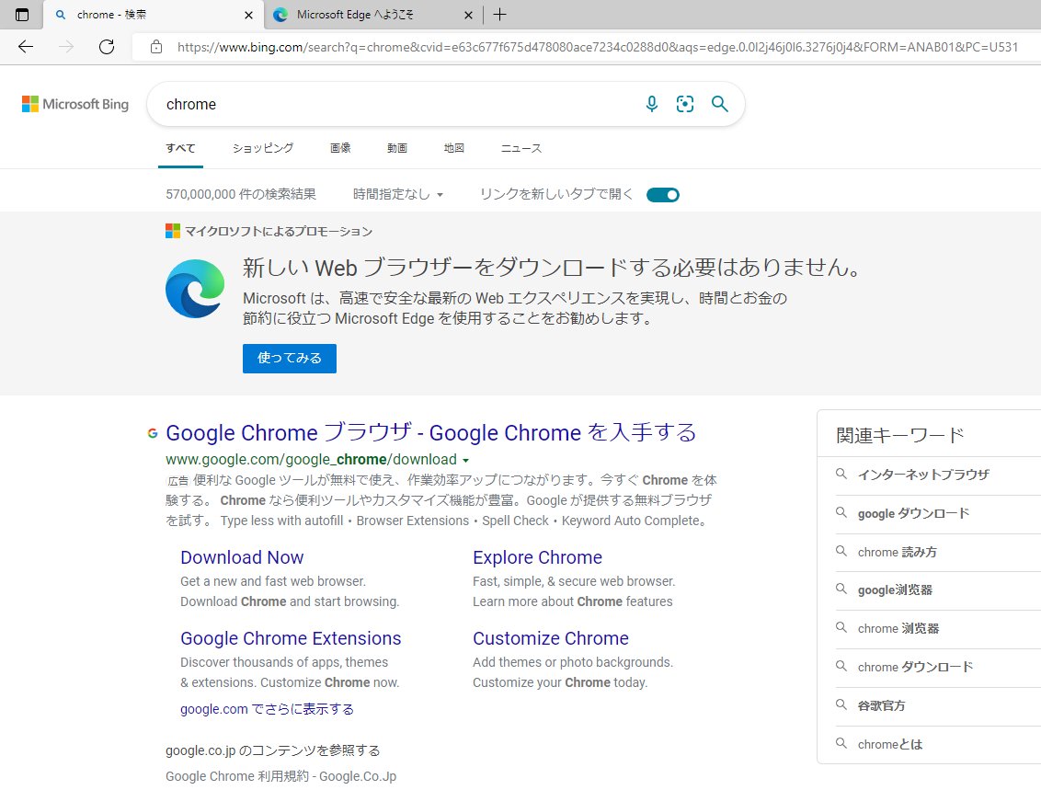Click search icon beside chromeとは
The width and height of the screenshot is (1041, 790).
click(x=841, y=743)
